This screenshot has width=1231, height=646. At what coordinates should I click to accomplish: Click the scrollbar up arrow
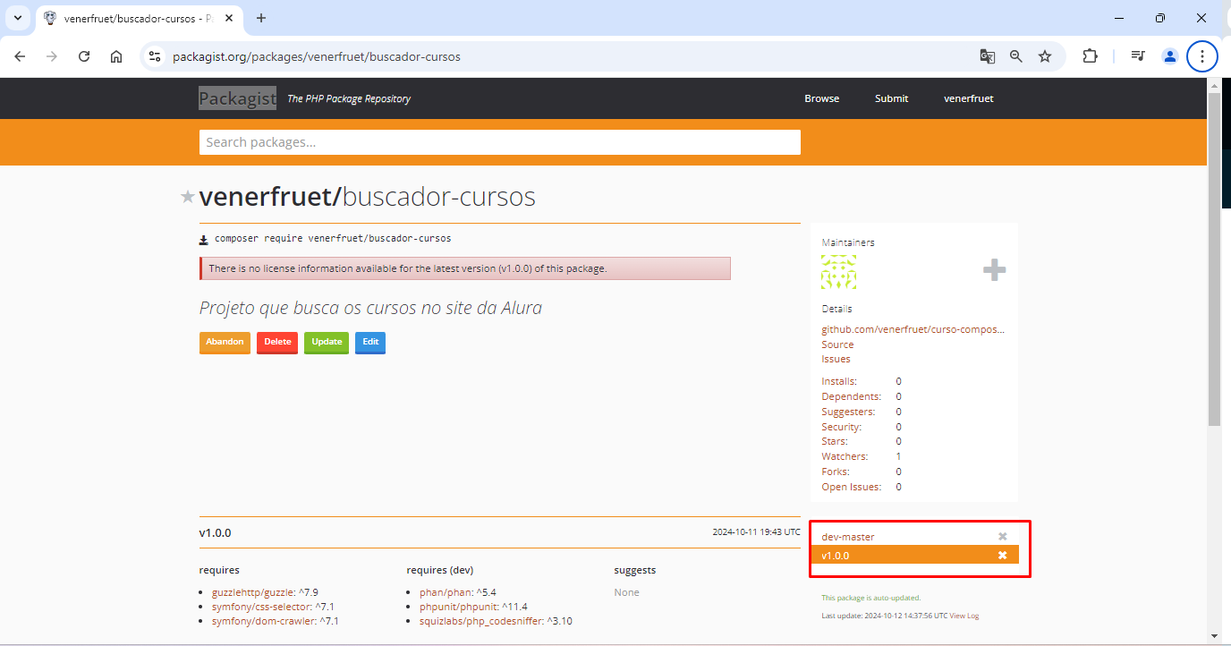tap(1214, 84)
